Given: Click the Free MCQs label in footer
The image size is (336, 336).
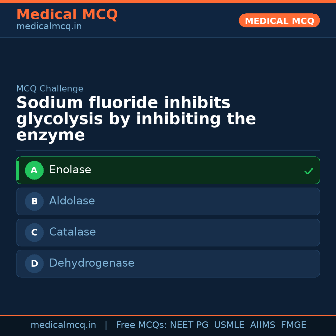Looking at the screenshot, I should pos(141,325).
